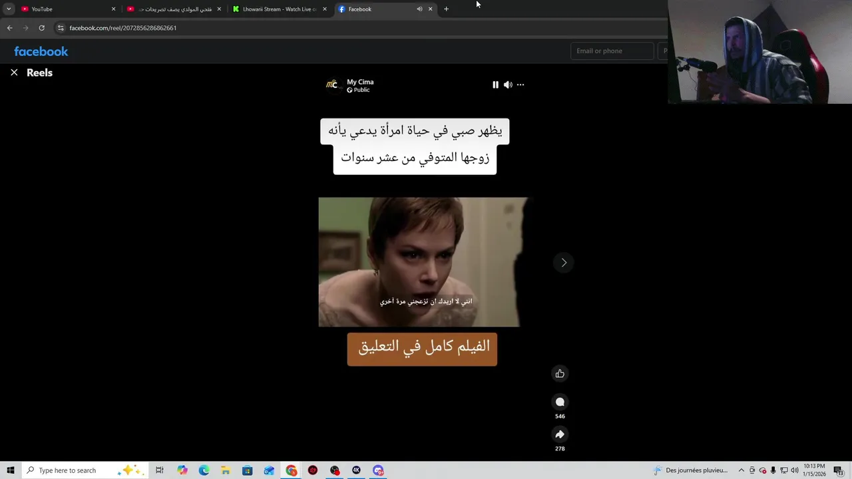Open the reel's three-dot options menu

pos(521,84)
